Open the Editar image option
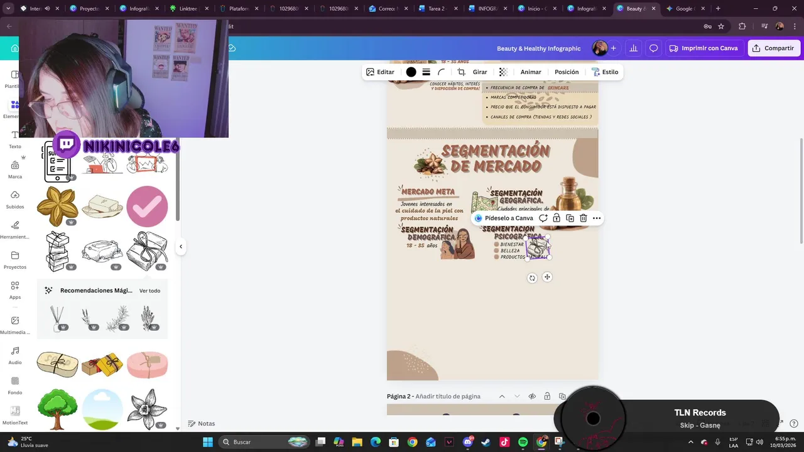 point(380,72)
